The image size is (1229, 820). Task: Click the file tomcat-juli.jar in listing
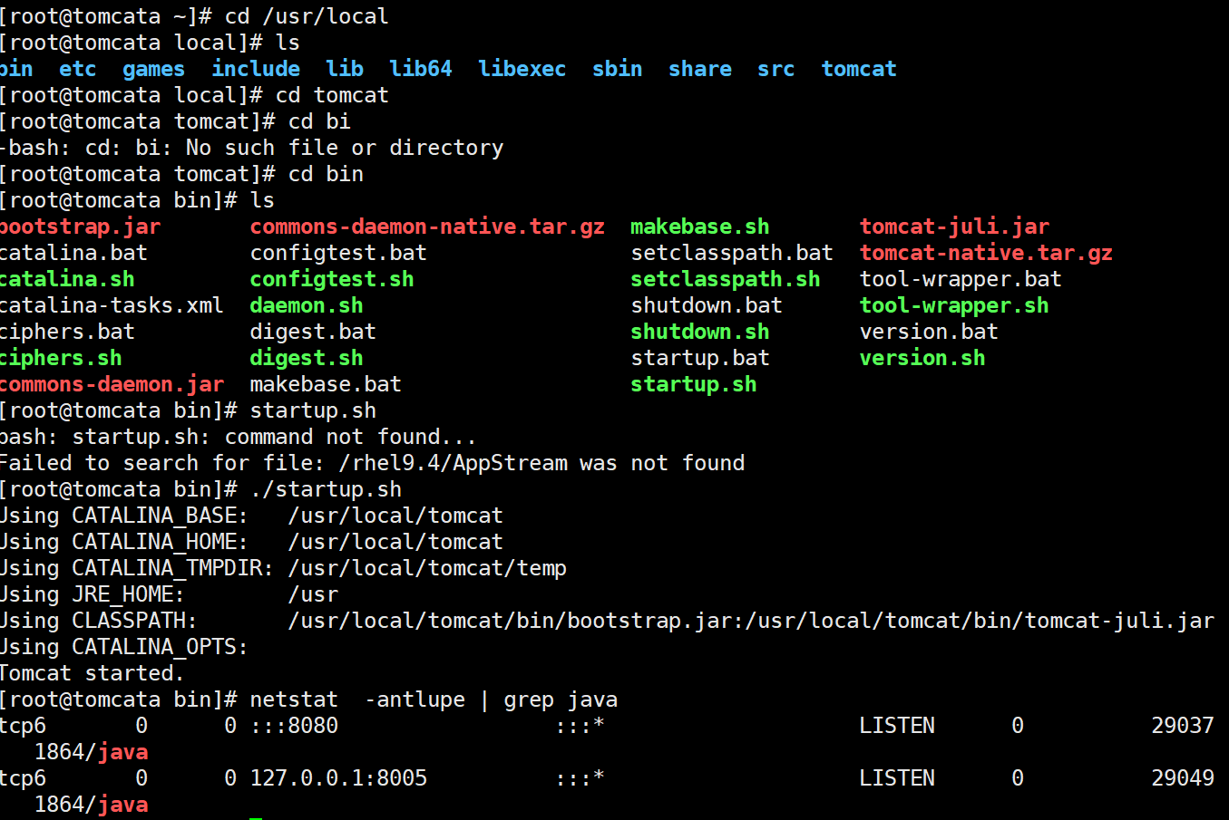954,227
